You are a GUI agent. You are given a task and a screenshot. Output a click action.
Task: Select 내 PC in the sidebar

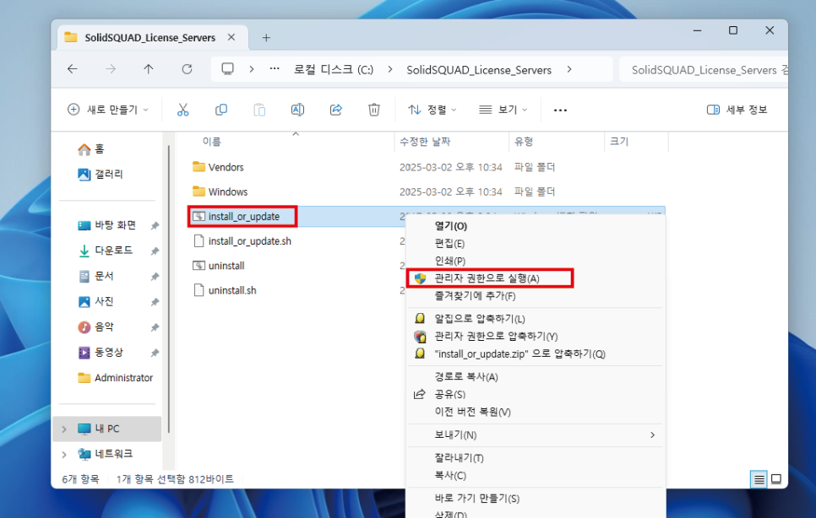[108, 429]
